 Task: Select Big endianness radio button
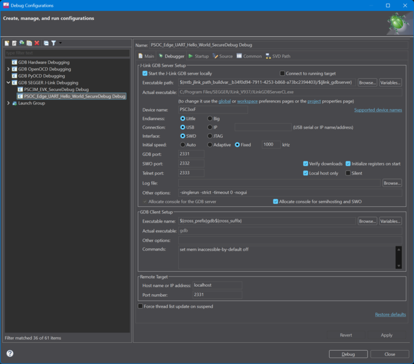(210, 118)
